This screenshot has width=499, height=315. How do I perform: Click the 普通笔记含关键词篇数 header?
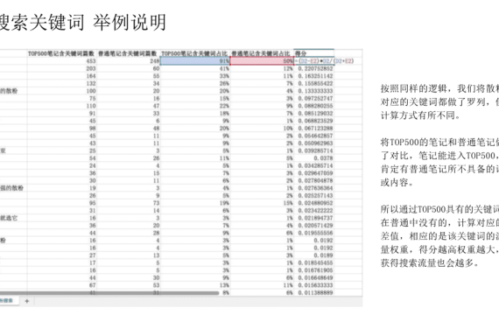tap(128, 53)
